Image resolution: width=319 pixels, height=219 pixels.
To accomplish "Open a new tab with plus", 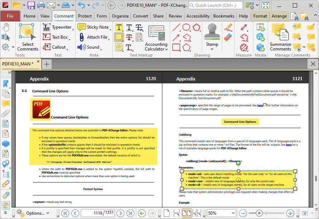I will 47,64.
